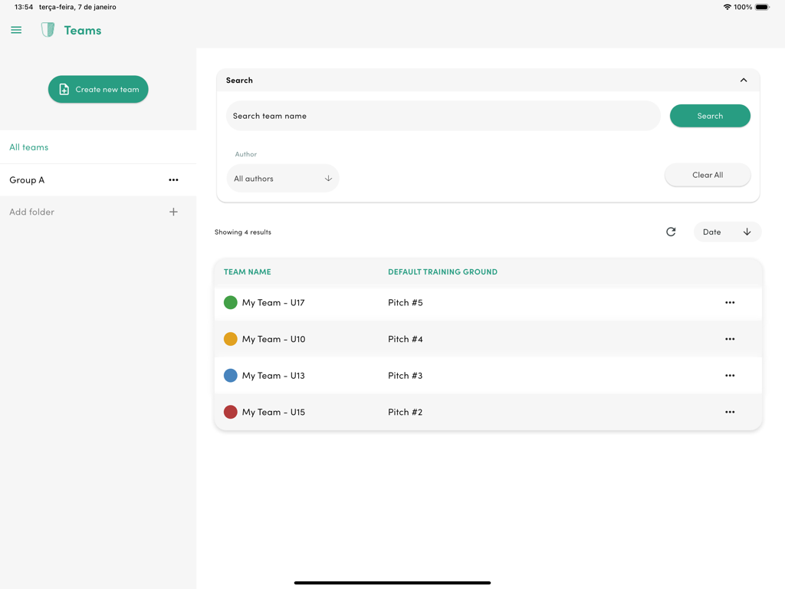Open the actions menu for My Team – U15
Image resolution: width=785 pixels, height=589 pixels.
coord(729,412)
